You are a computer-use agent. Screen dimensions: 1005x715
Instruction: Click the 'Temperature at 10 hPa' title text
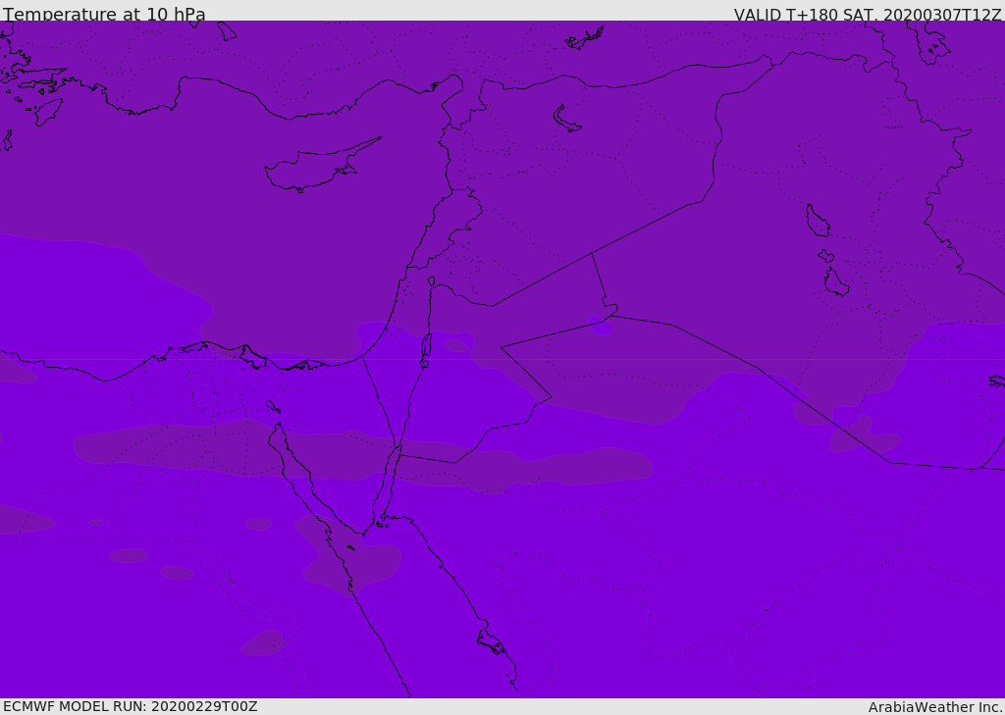[x=104, y=14]
